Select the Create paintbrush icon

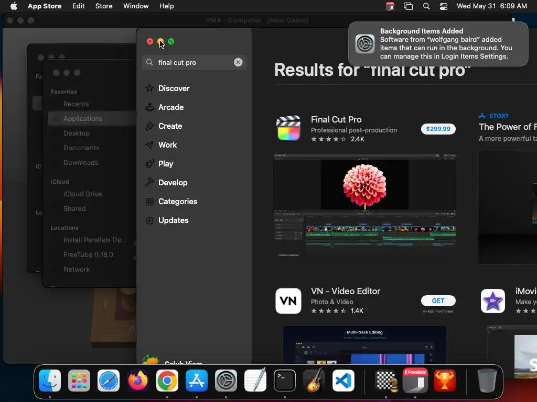click(149, 126)
